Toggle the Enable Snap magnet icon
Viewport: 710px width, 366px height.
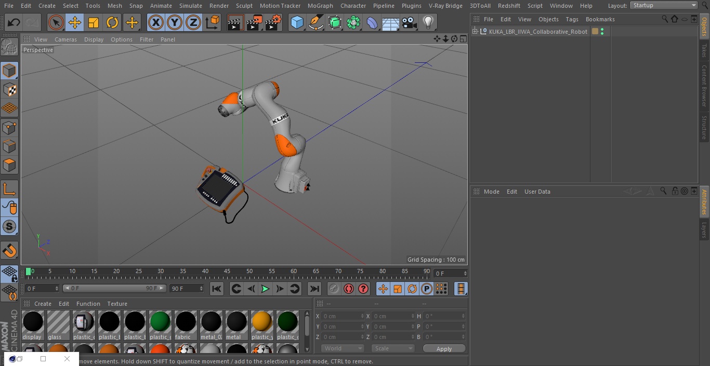pos(9,250)
